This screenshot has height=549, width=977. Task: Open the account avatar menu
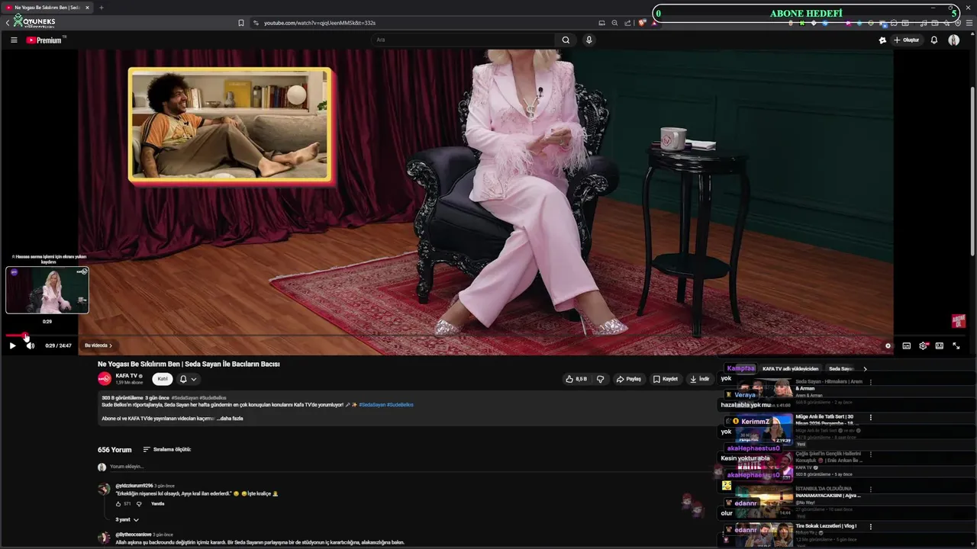point(953,40)
